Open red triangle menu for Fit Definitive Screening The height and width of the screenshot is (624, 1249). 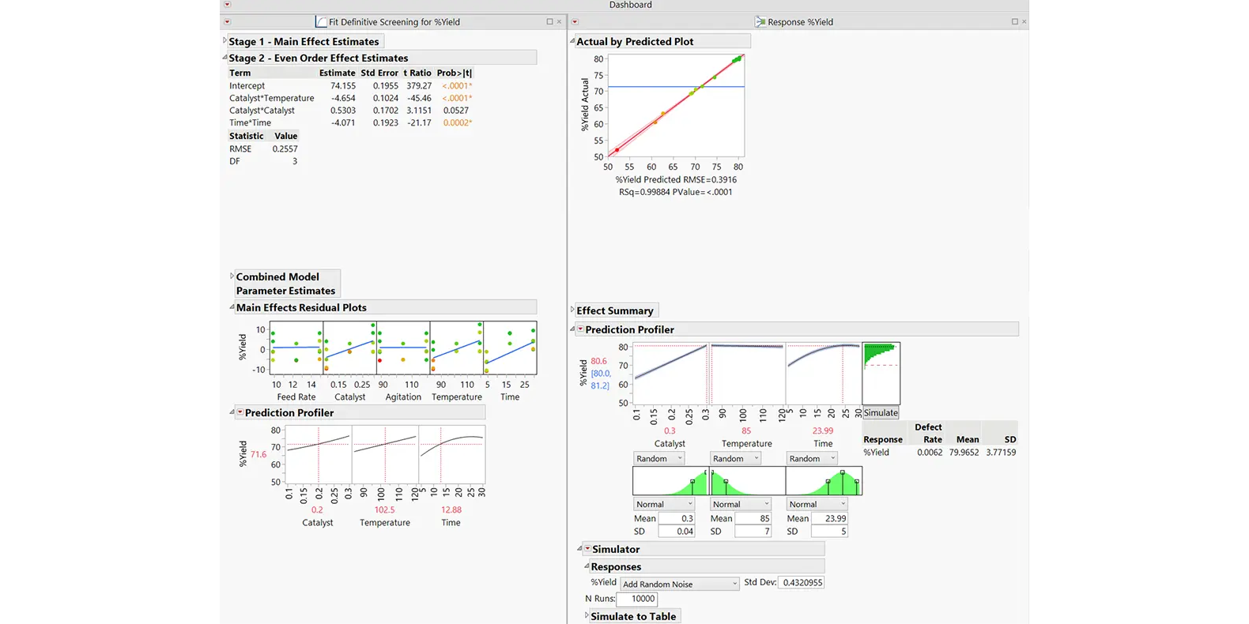pos(227,22)
